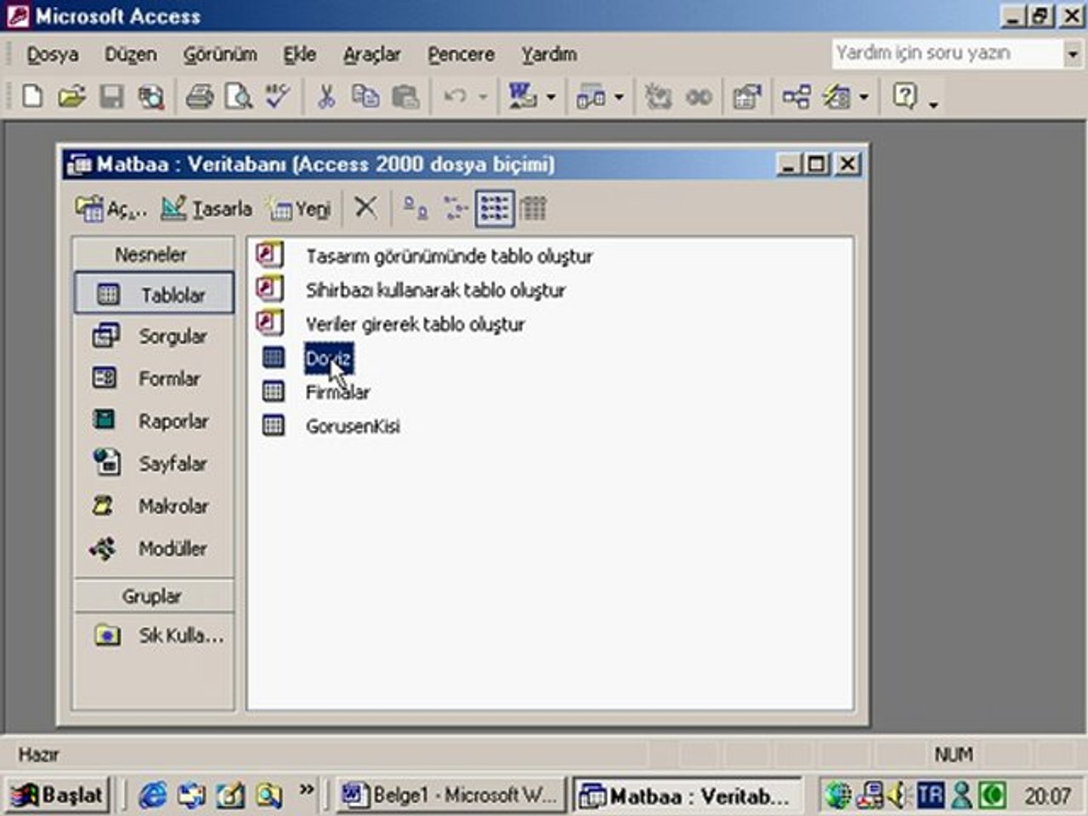The image size is (1088, 816).
Task: Toggle Large Icons view in database window
Action: click(x=415, y=207)
